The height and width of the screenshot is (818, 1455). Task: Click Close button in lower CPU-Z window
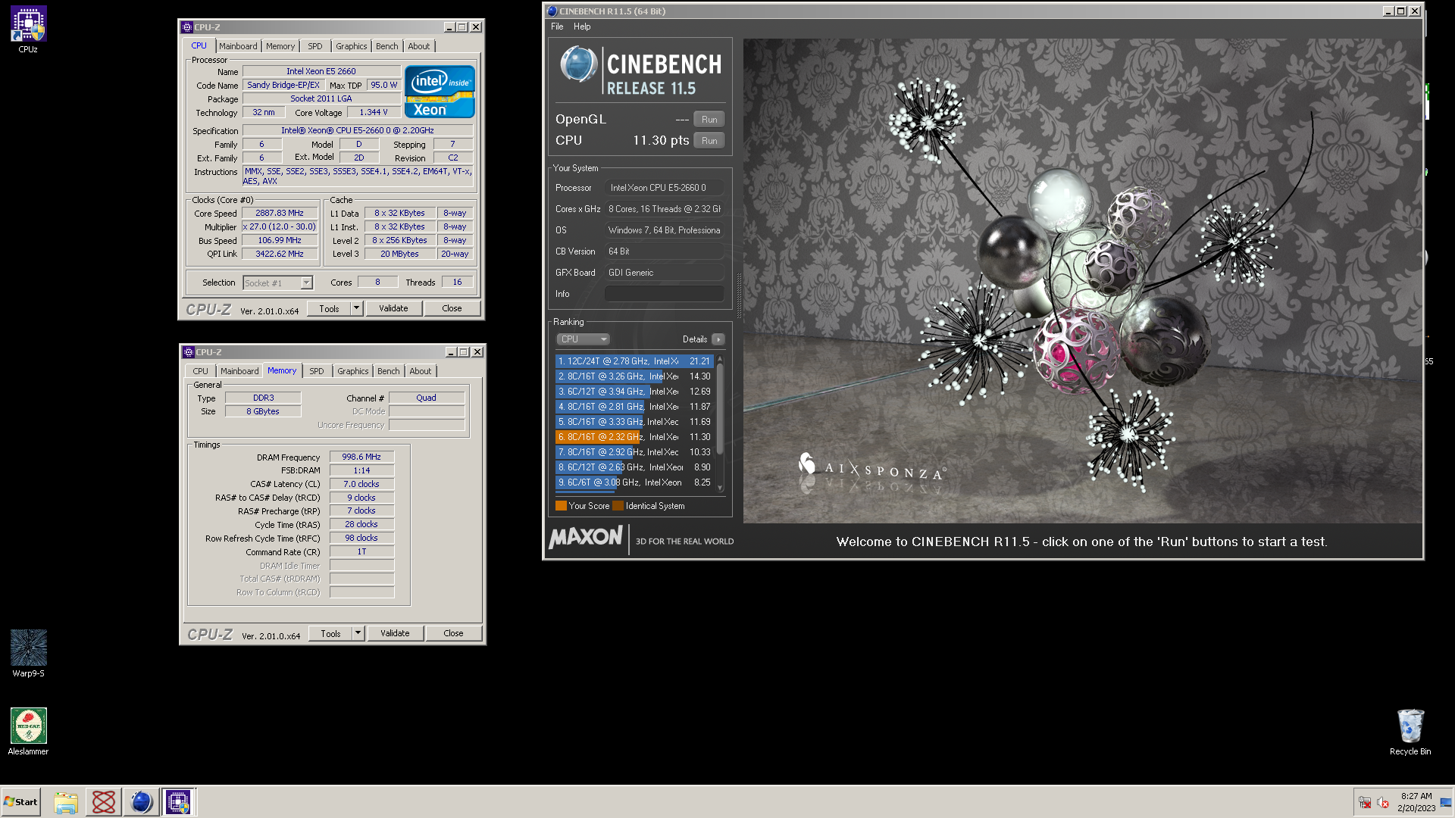tap(453, 633)
